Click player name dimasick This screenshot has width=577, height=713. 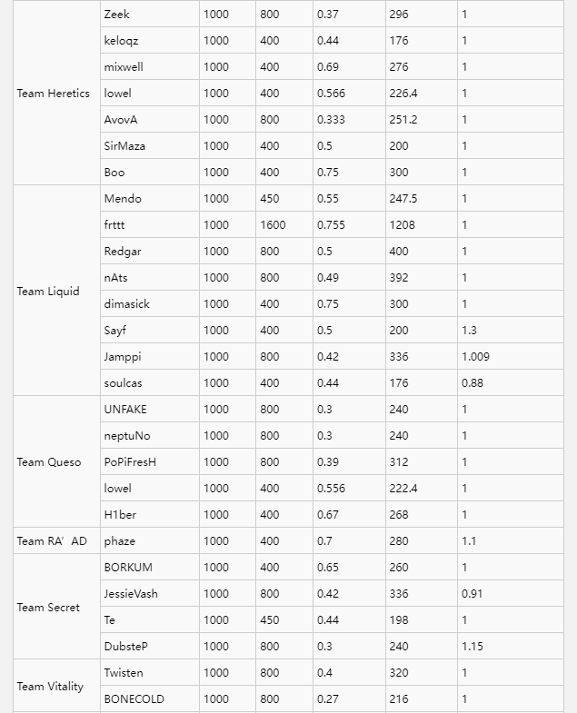pyautogui.click(x=127, y=304)
